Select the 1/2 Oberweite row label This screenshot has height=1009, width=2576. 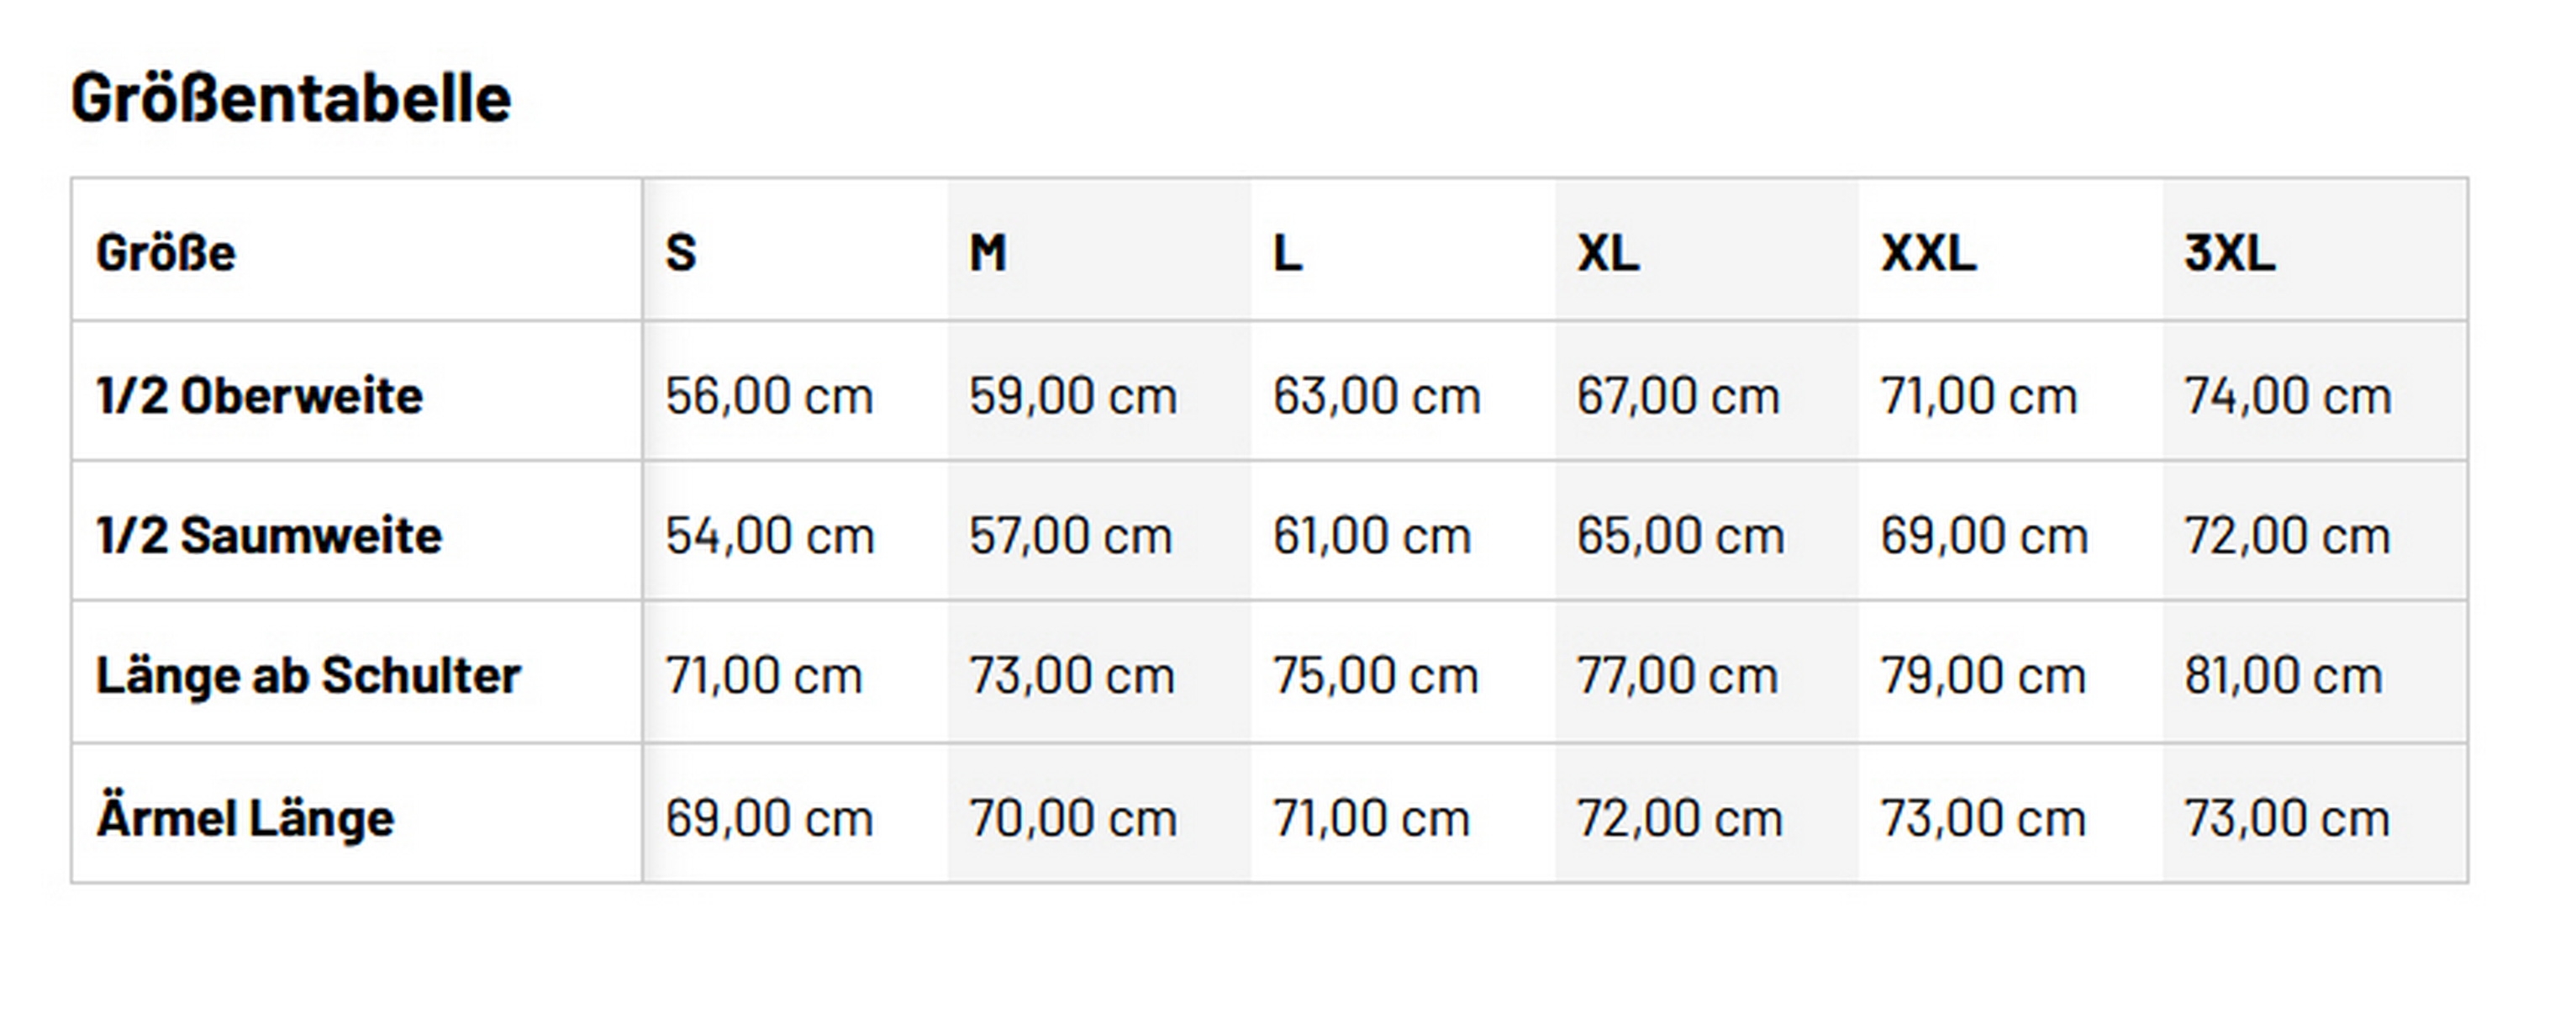259,395
